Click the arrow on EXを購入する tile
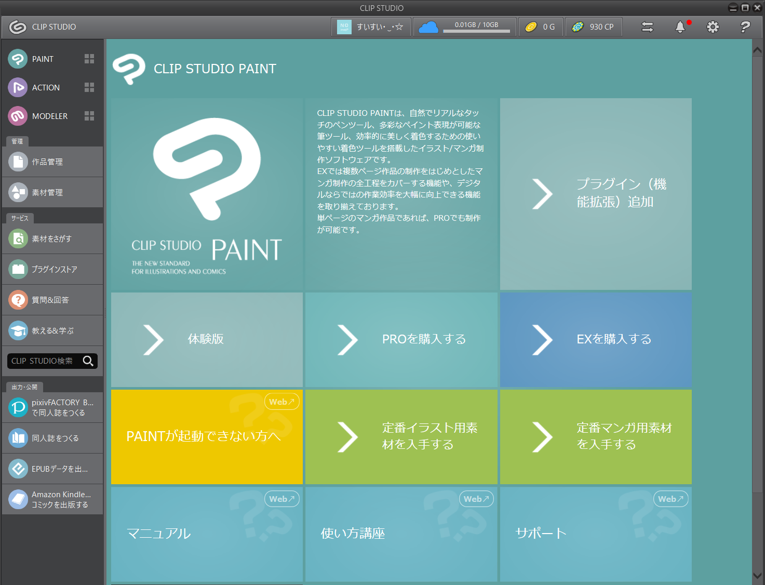765x585 pixels. [542, 340]
